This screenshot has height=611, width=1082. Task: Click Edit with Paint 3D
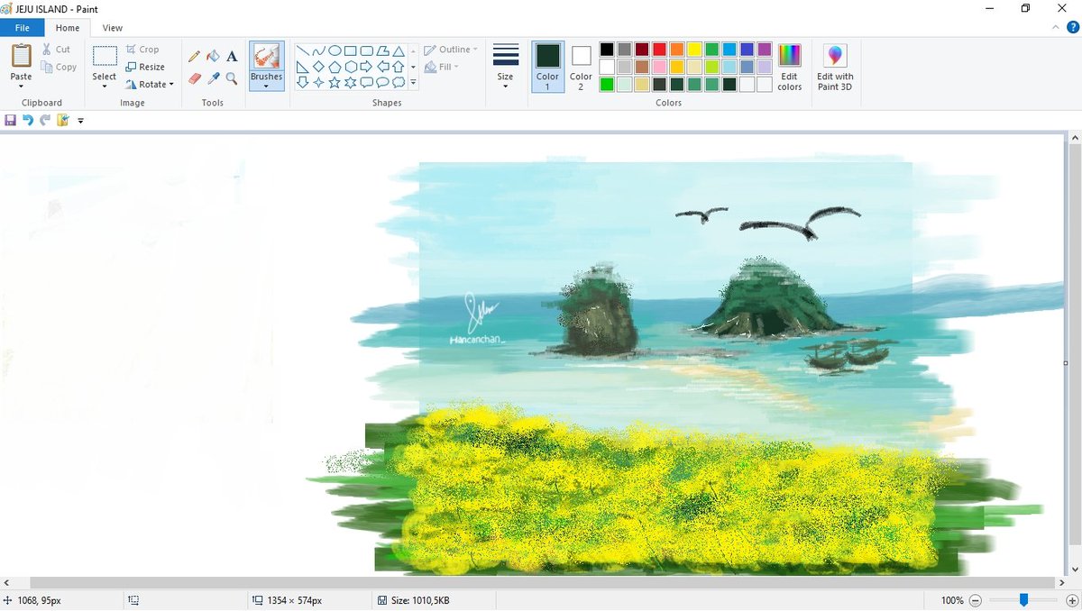tap(835, 67)
